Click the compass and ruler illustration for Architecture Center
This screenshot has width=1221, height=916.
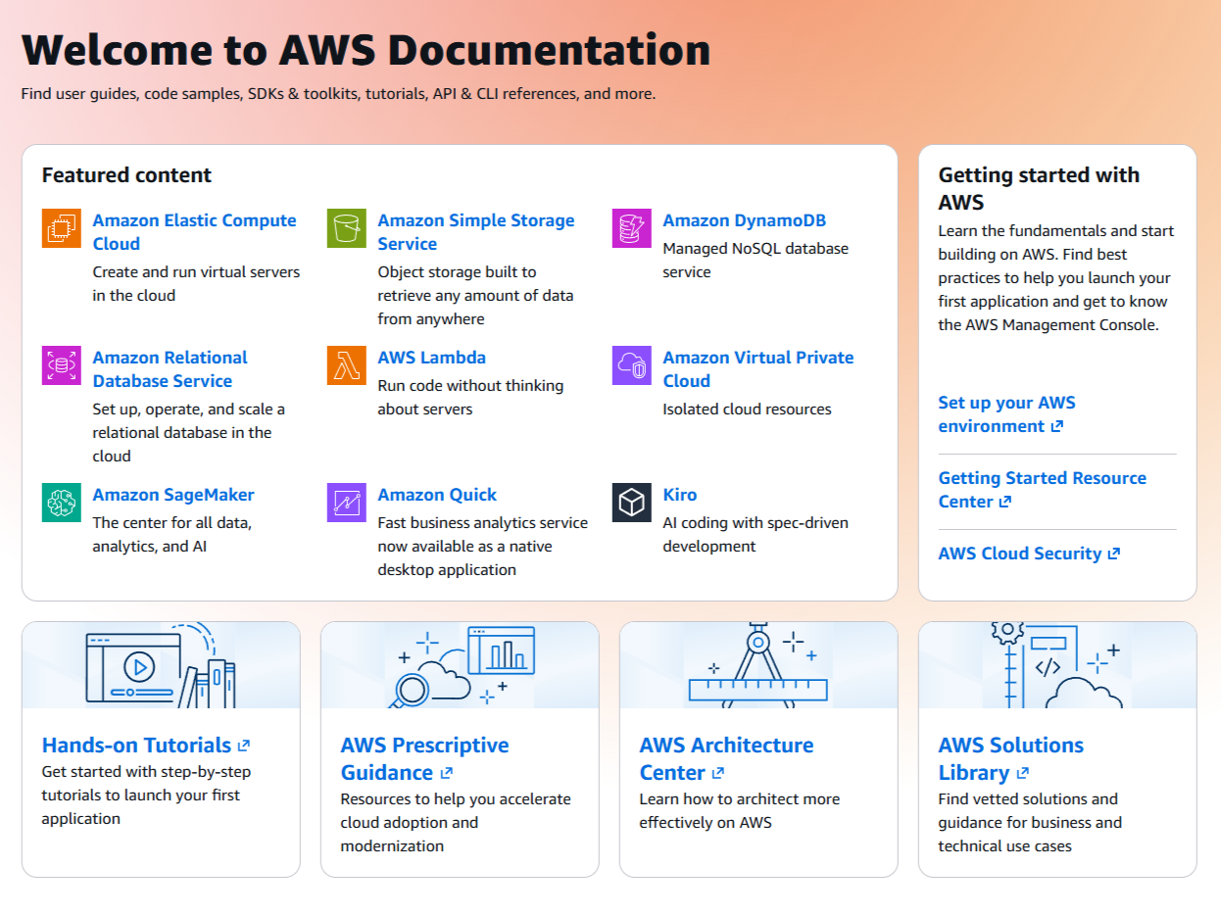(x=758, y=665)
